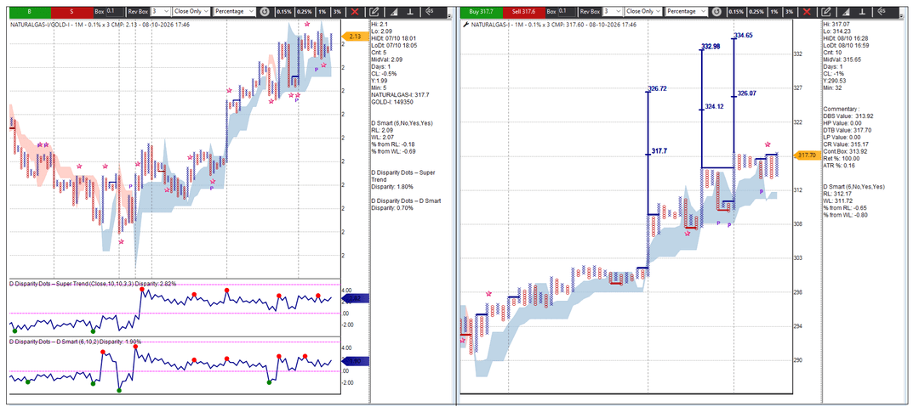Click 334.65 vertical count target label
This screenshot has width=919, height=418.
743,35
